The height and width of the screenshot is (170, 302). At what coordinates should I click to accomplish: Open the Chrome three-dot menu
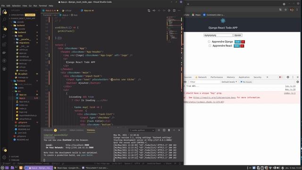[x=297, y=9]
